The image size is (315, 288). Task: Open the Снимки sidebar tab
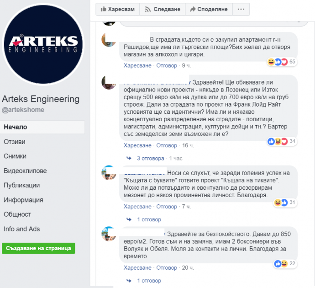[x=15, y=156]
